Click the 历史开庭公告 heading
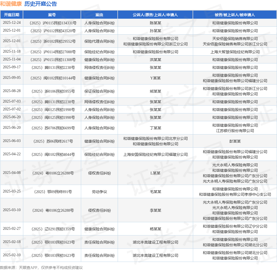Viewport: 277px width, 270px height. coord(41,4)
